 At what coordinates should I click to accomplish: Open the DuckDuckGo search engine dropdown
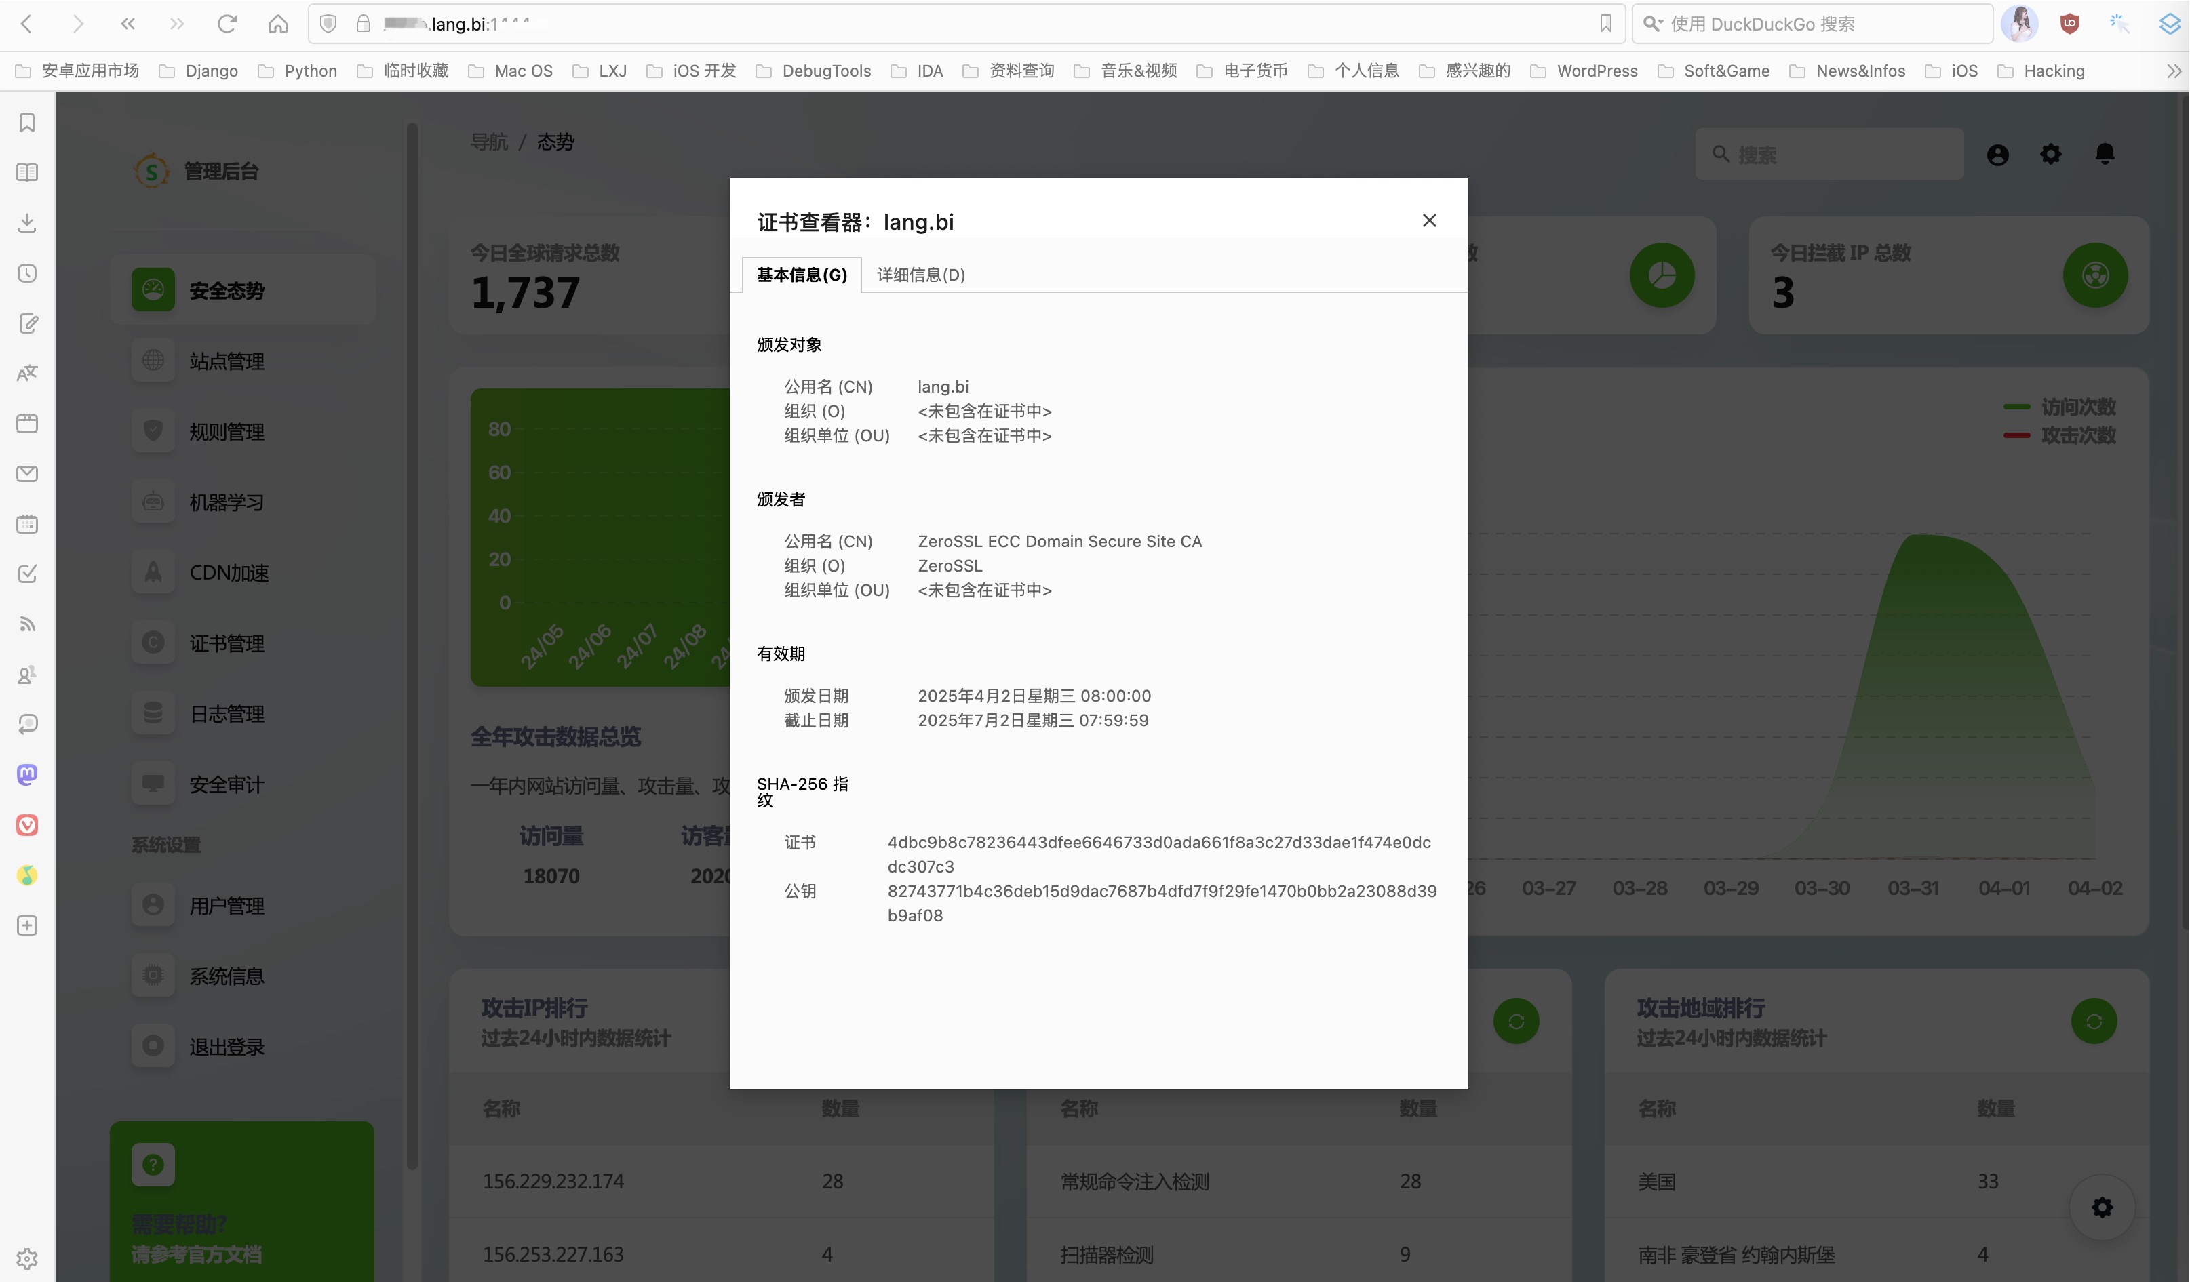(1653, 24)
